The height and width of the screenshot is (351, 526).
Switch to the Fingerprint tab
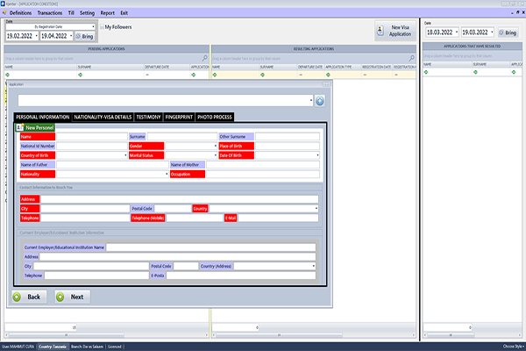178,117
